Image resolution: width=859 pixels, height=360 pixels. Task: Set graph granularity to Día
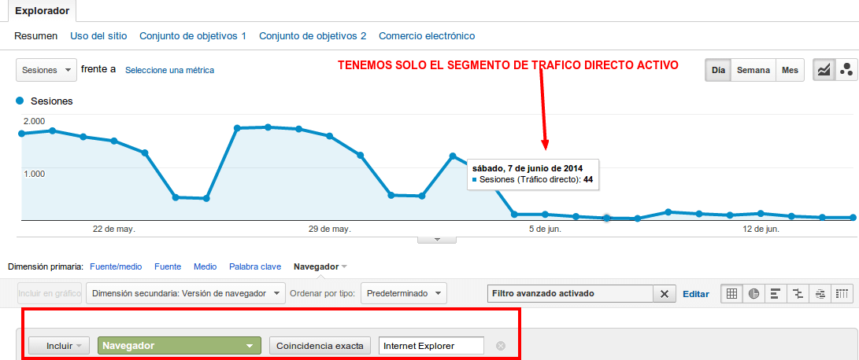[x=718, y=70]
